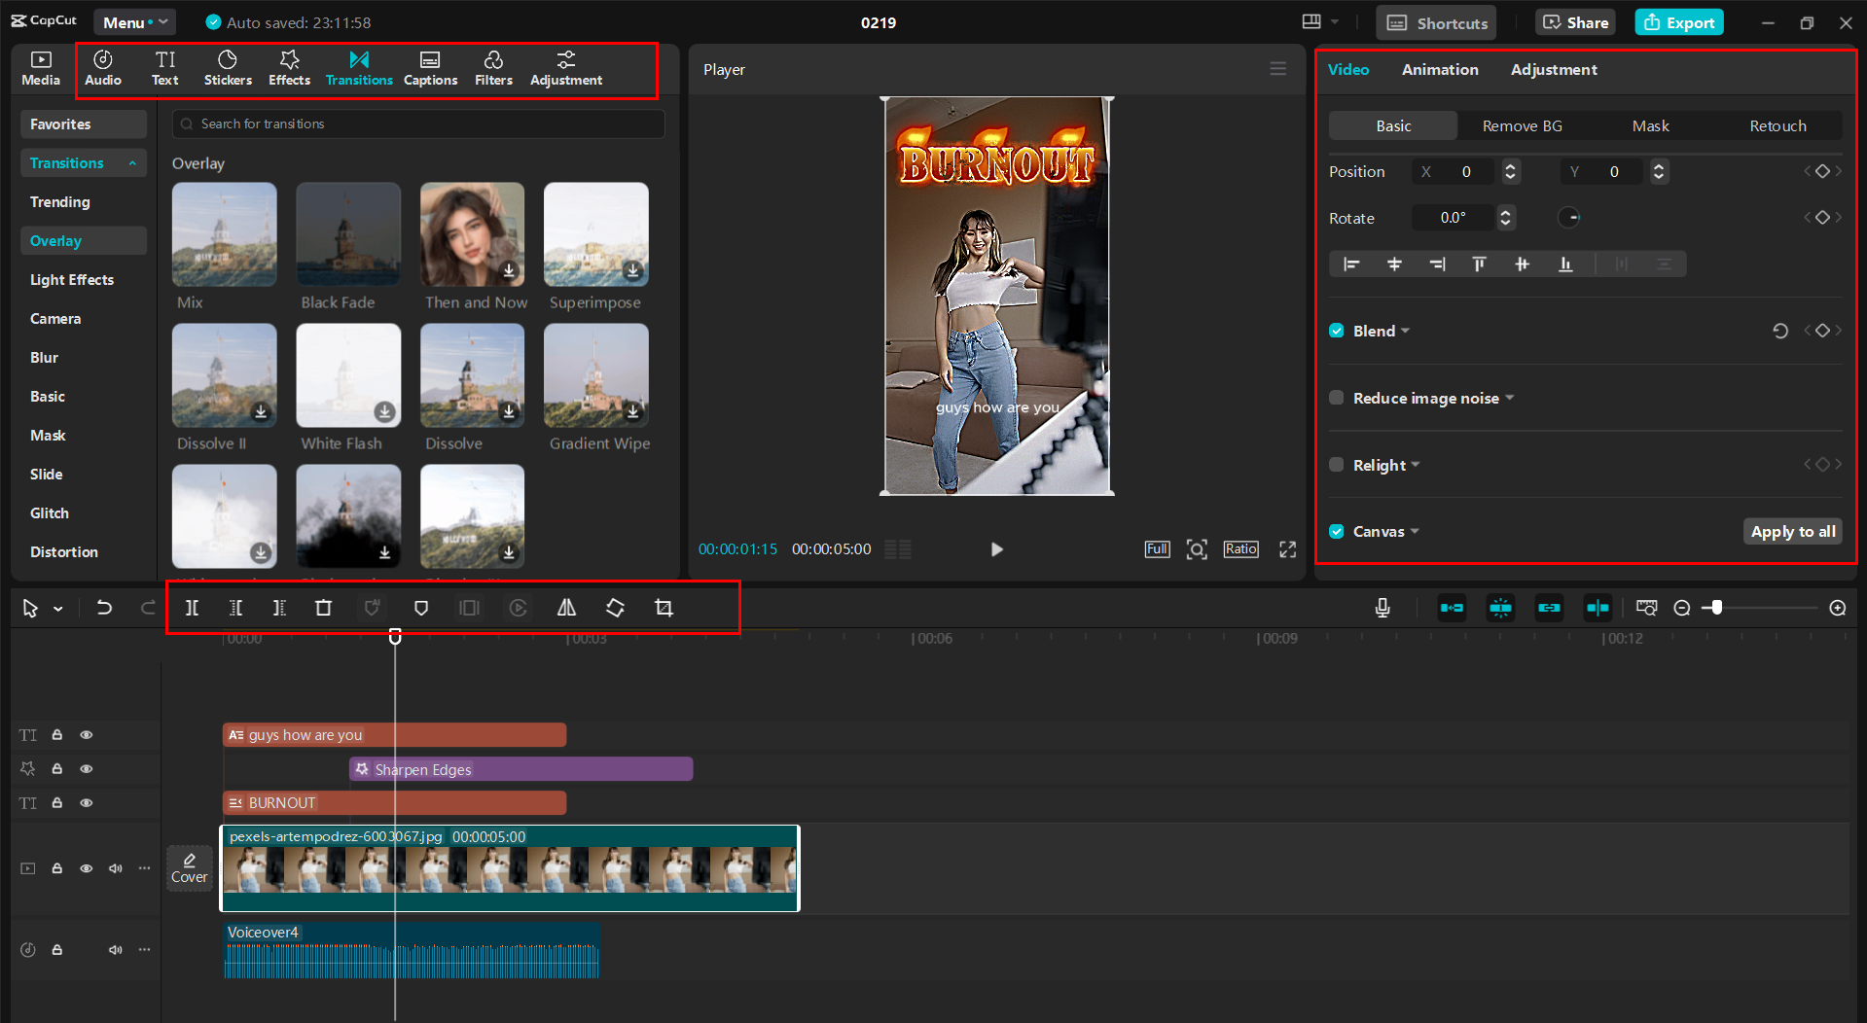
Task: Switch to the Animation tab
Action: 1440,69
